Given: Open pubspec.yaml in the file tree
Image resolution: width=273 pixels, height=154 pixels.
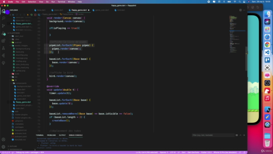Looking at the screenshot, I should click(x=20, y=136).
